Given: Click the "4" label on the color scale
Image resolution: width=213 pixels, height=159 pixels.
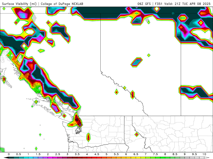Looking at the screenshot, I should point(87,154).
